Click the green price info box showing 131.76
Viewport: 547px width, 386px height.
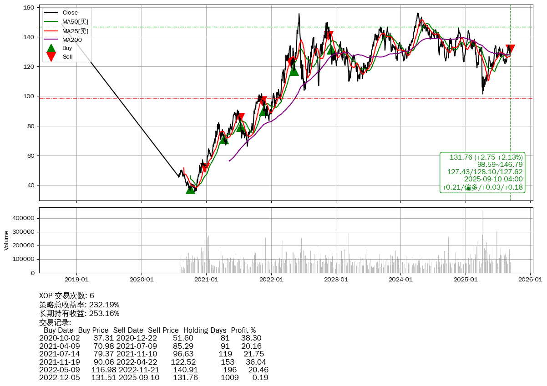click(x=482, y=172)
